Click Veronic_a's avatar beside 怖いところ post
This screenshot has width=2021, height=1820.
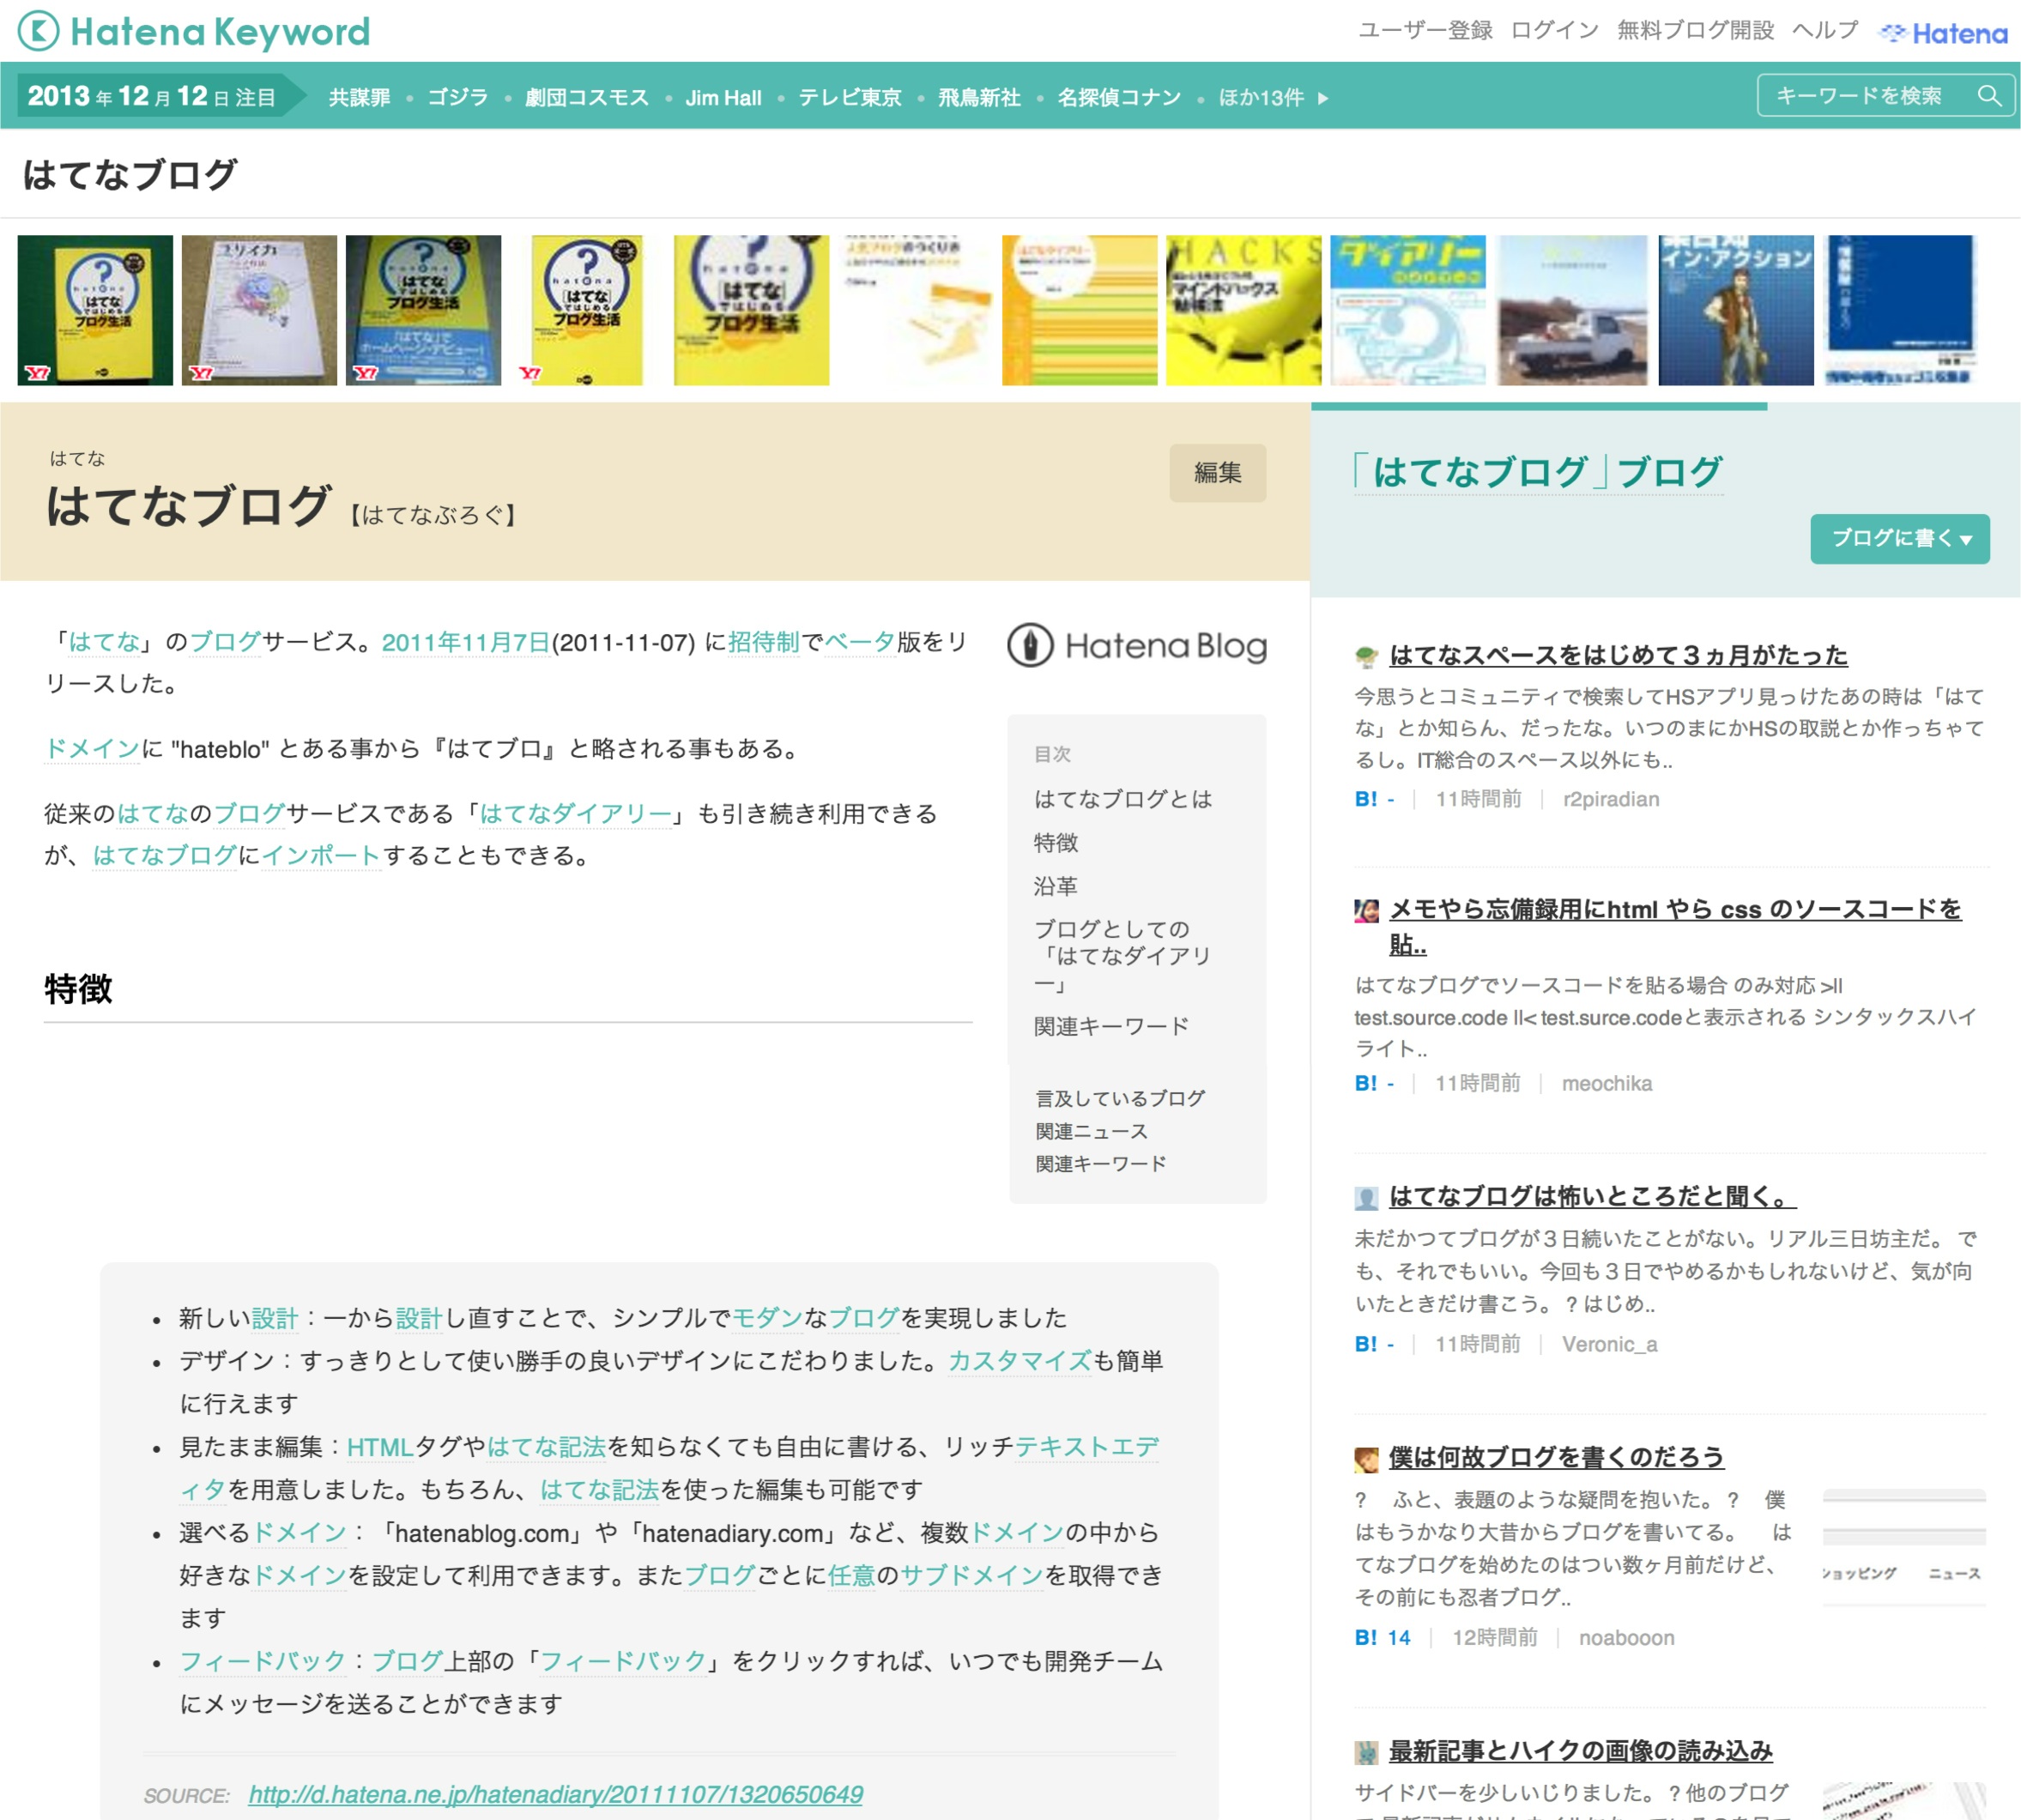coord(1365,1197)
